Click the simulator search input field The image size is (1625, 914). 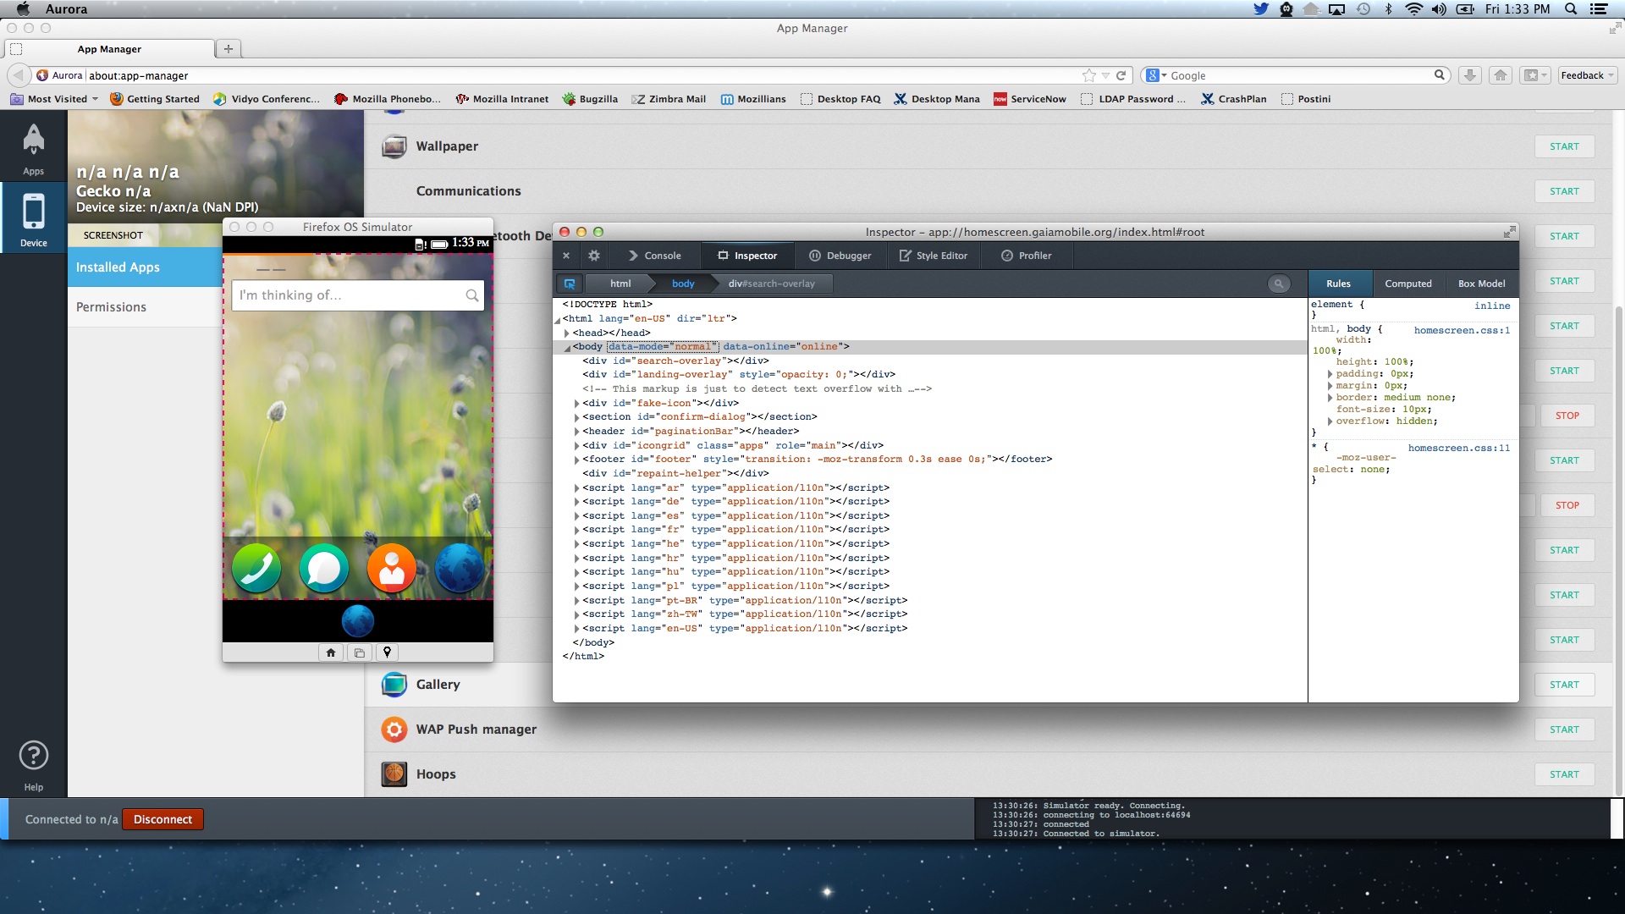(349, 295)
